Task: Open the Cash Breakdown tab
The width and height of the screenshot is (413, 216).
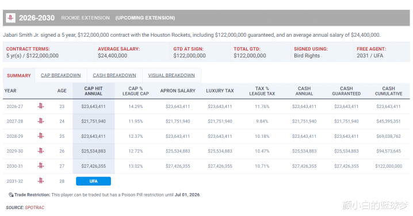Action: click(x=114, y=75)
